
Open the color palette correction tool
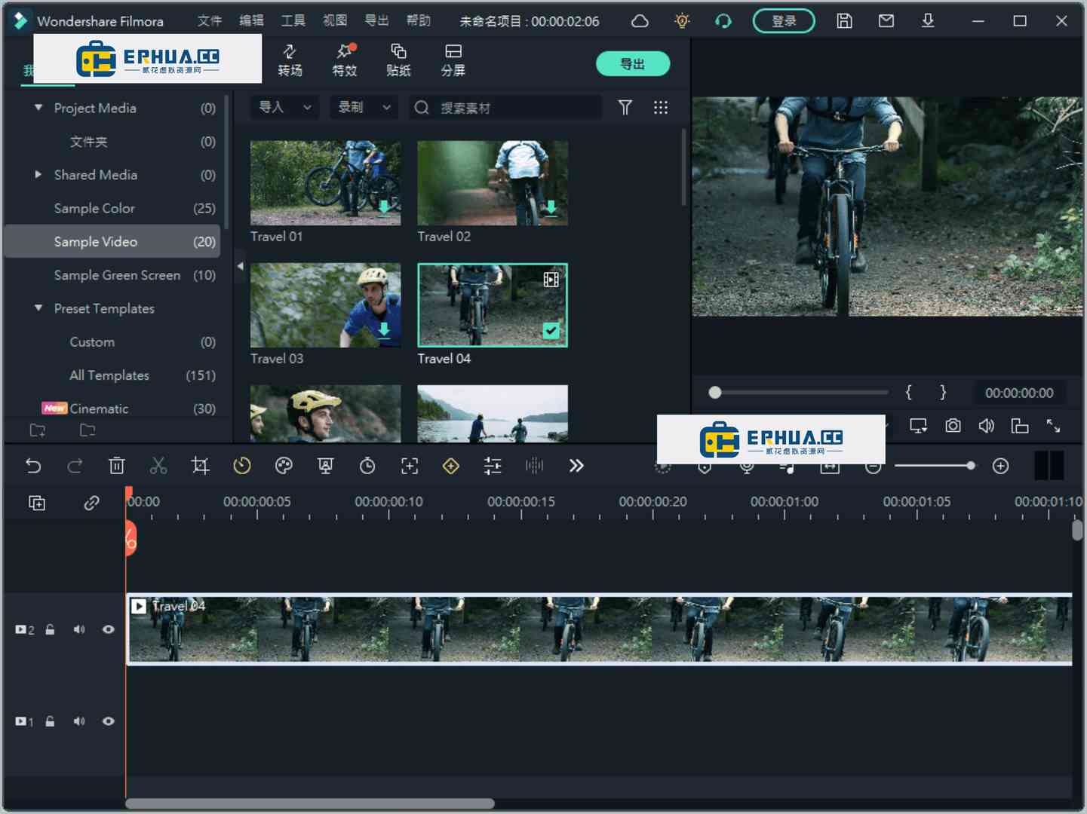point(284,466)
